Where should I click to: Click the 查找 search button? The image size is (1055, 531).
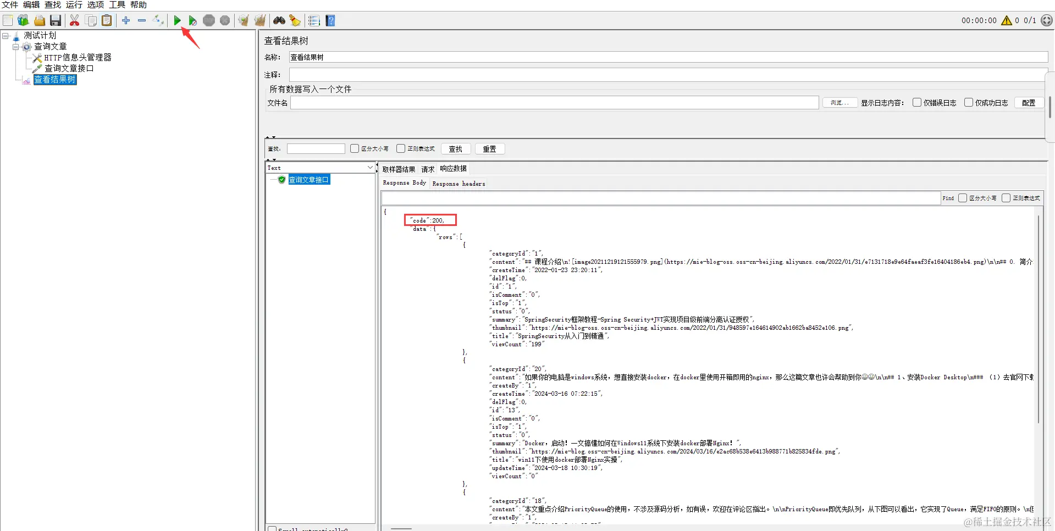[456, 149]
